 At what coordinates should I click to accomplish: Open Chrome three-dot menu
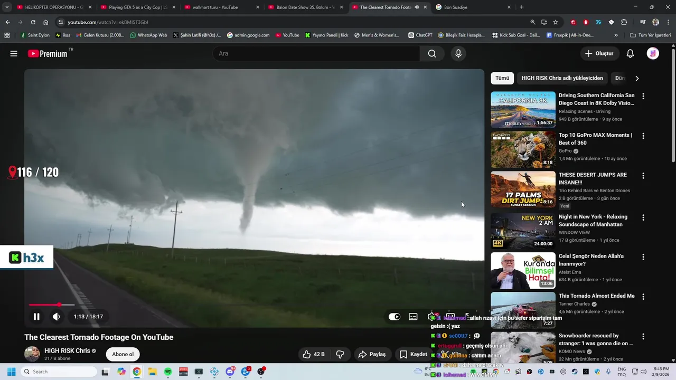coord(668,22)
